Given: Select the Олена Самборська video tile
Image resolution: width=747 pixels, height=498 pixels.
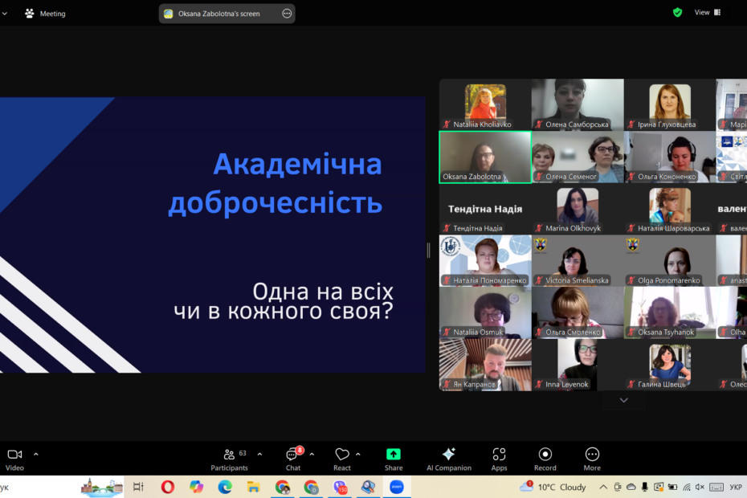Looking at the screenshot, I should [578, 105].
